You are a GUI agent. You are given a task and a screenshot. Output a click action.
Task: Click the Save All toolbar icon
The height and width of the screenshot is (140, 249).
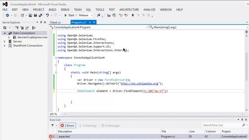[40, 15]
